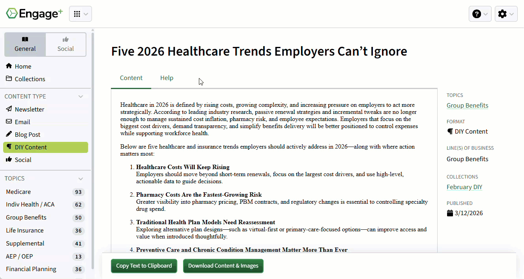This screenshot has height=279, width=524.
Task: Open the settings gear menu
Action: pos(506,14)
